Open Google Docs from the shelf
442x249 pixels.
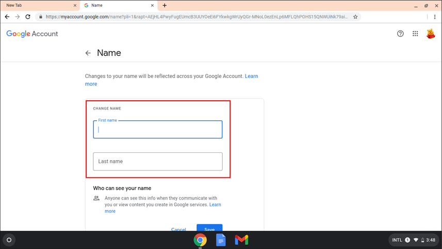pos(221,240)
